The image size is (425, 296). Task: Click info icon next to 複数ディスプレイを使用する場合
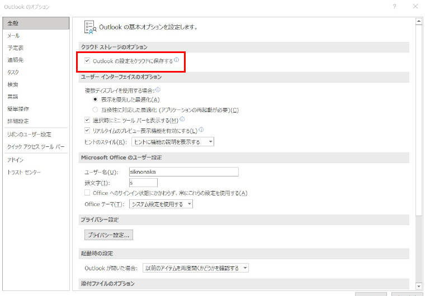158,89
